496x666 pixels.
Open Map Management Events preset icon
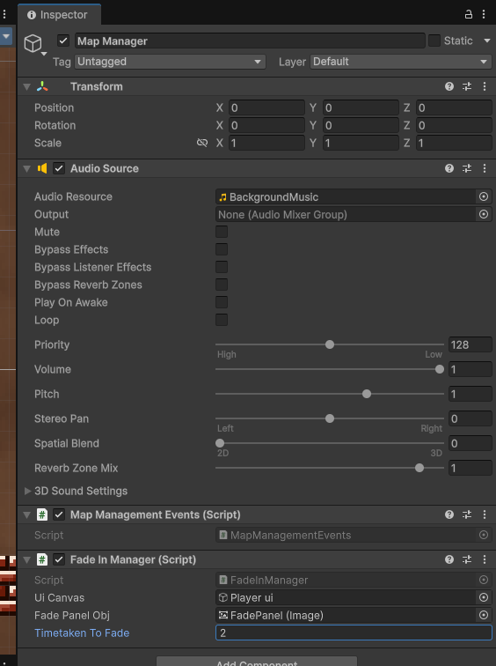pos(467,514)
